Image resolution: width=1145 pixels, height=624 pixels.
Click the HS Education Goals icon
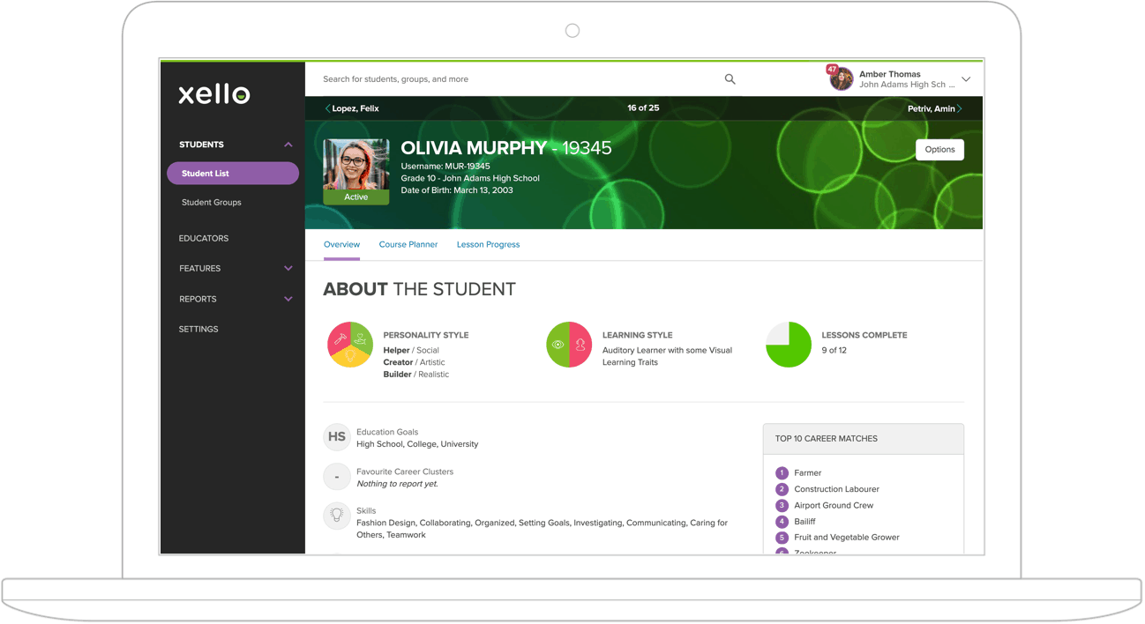pyautogui.click(x=337, y=436)
